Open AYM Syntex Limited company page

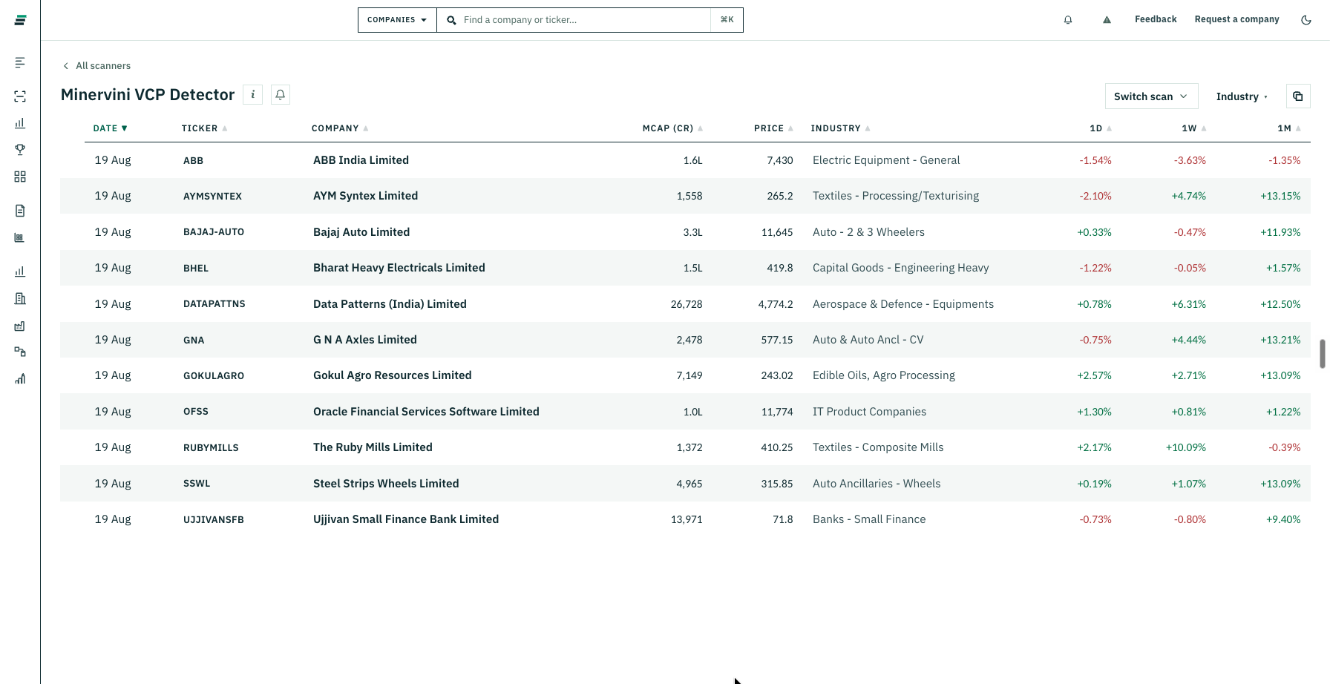point(365,196)
